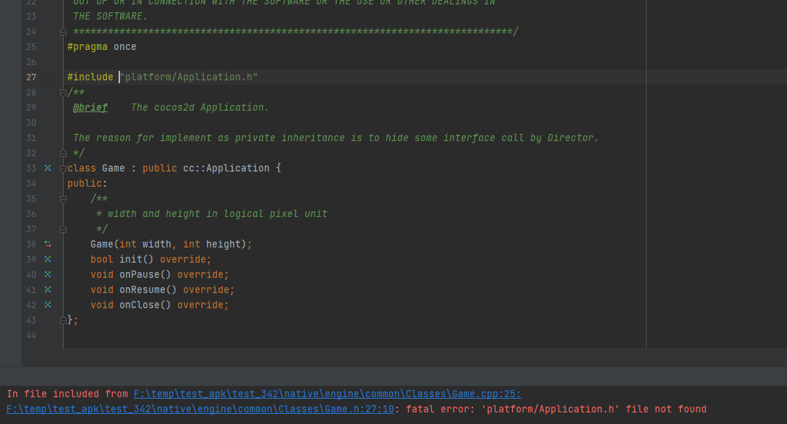Click the @brief tag in the comment

pos(90,108)
